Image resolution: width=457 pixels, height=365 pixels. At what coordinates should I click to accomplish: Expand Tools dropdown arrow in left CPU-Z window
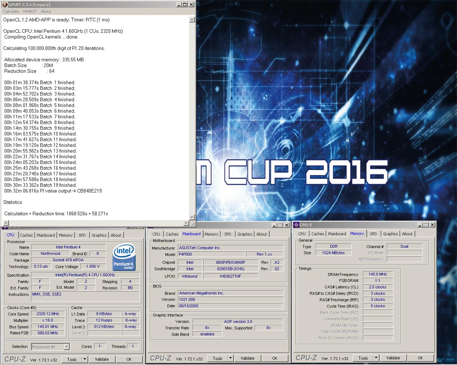(85, 359)
